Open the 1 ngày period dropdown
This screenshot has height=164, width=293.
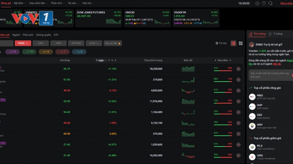point(100,60)
